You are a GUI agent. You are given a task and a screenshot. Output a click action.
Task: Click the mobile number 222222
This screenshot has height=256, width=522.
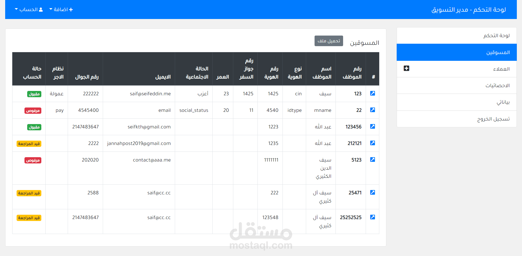[x=91, y=94]
